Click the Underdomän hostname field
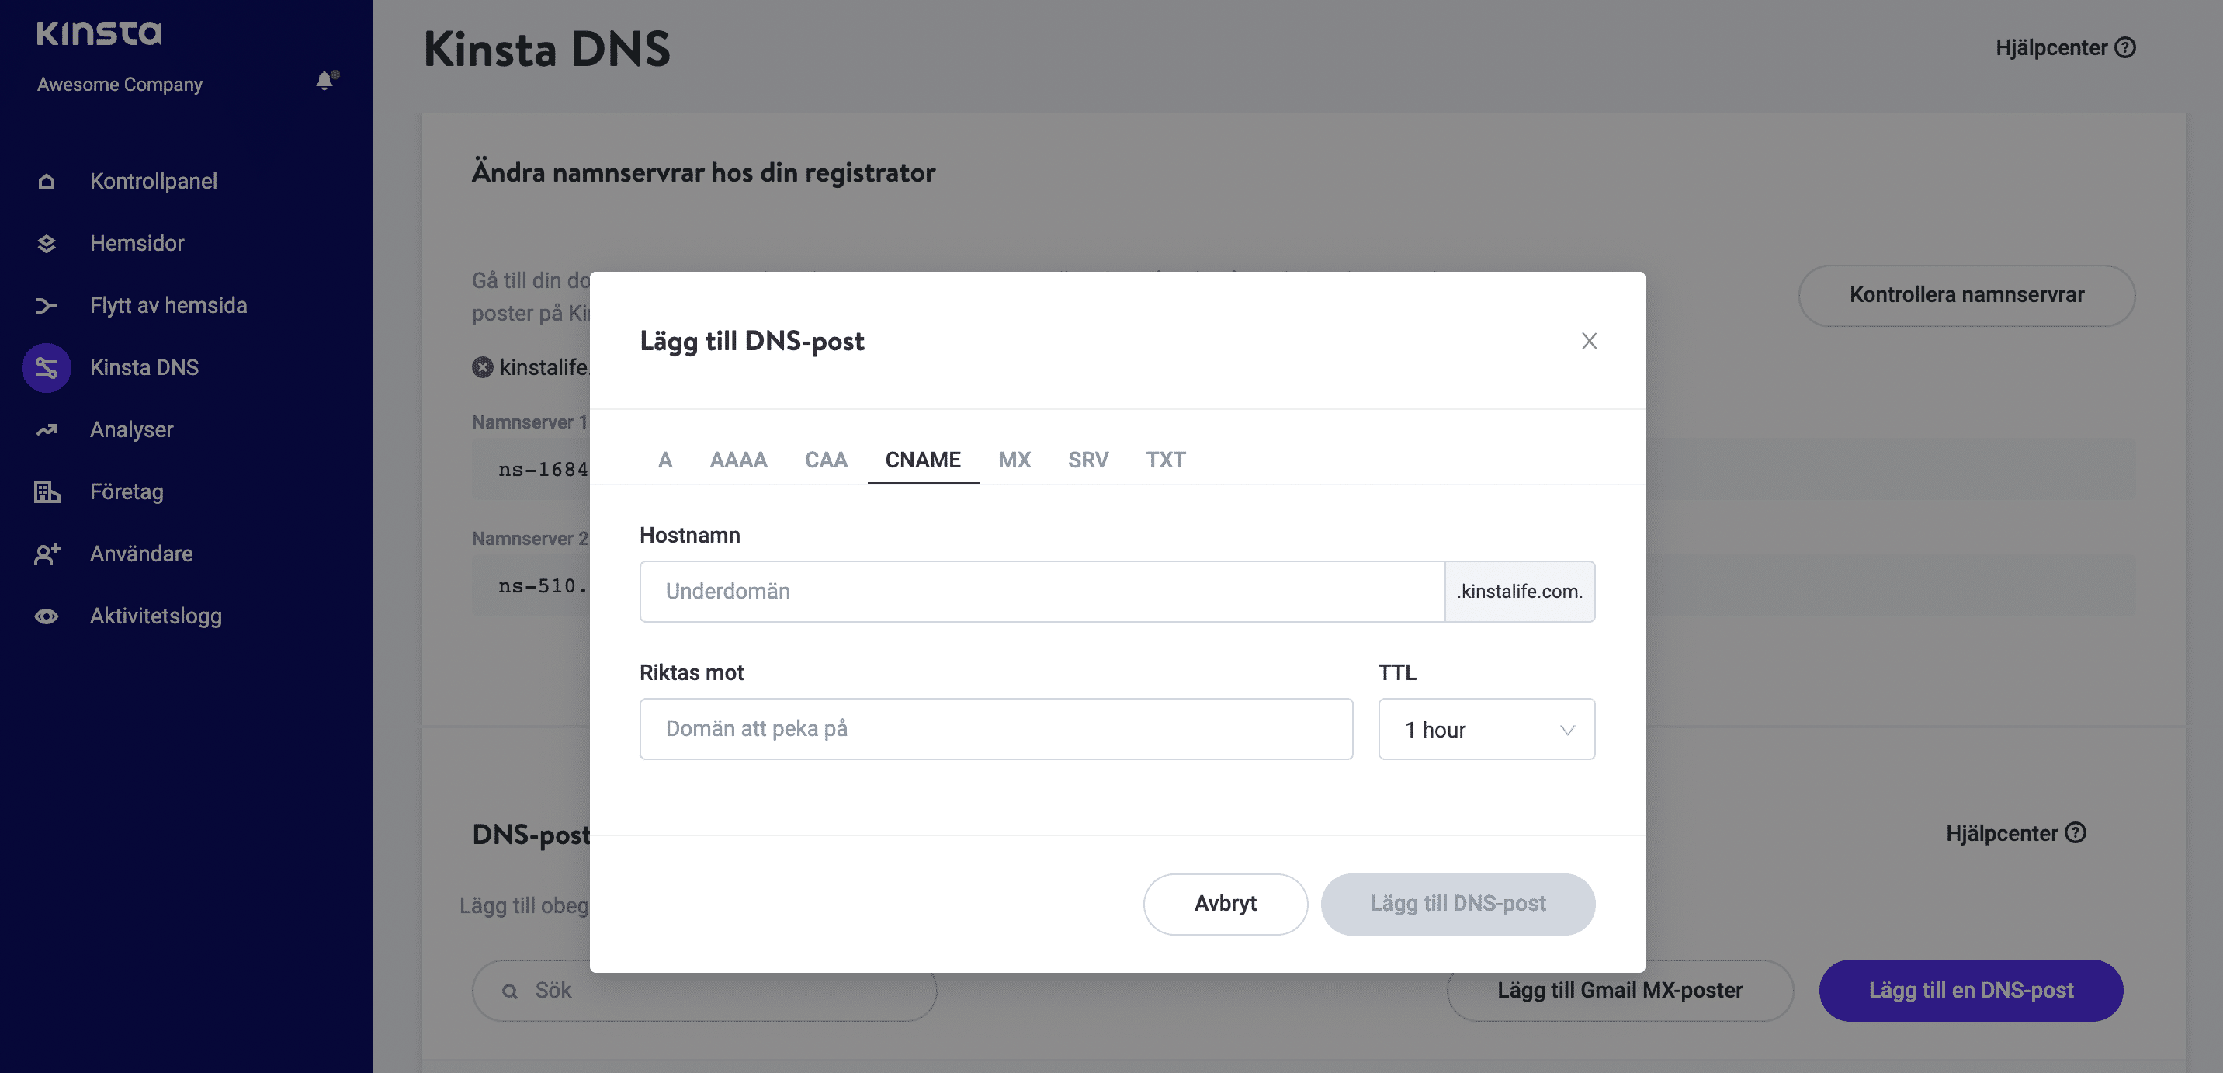Image resolution: width=2223 pixels, height=1073 pixels. click(x=1042, y=592)
